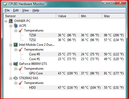Select the ST920042 0AS label
129x99 pixels.
[x=29, y=78]
